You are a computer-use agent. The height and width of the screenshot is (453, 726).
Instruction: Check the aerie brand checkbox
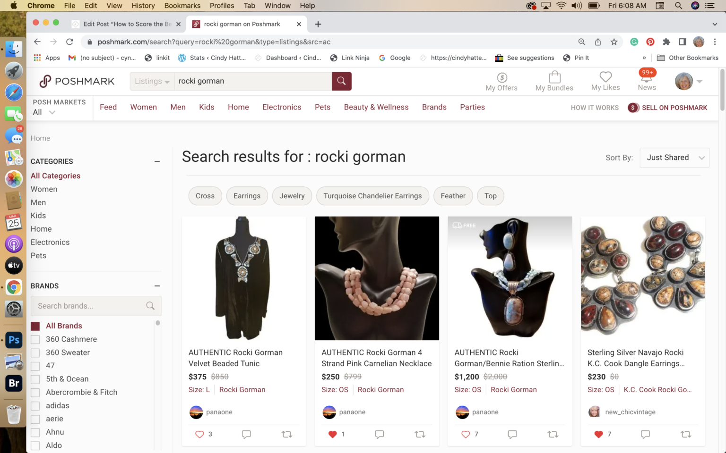point(35,419)
